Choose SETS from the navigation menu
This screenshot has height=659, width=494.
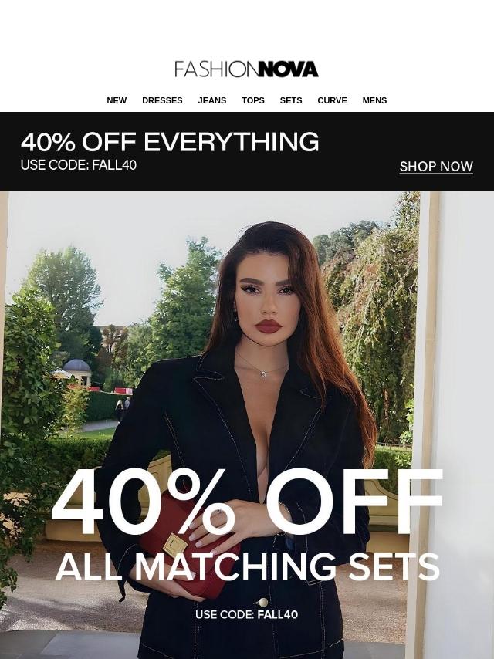pos(291,100)
